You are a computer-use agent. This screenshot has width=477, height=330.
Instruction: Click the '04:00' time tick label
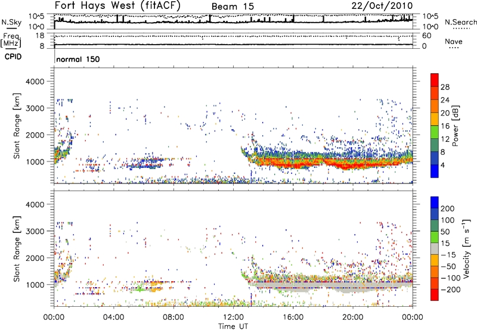[x=113, y=317]
